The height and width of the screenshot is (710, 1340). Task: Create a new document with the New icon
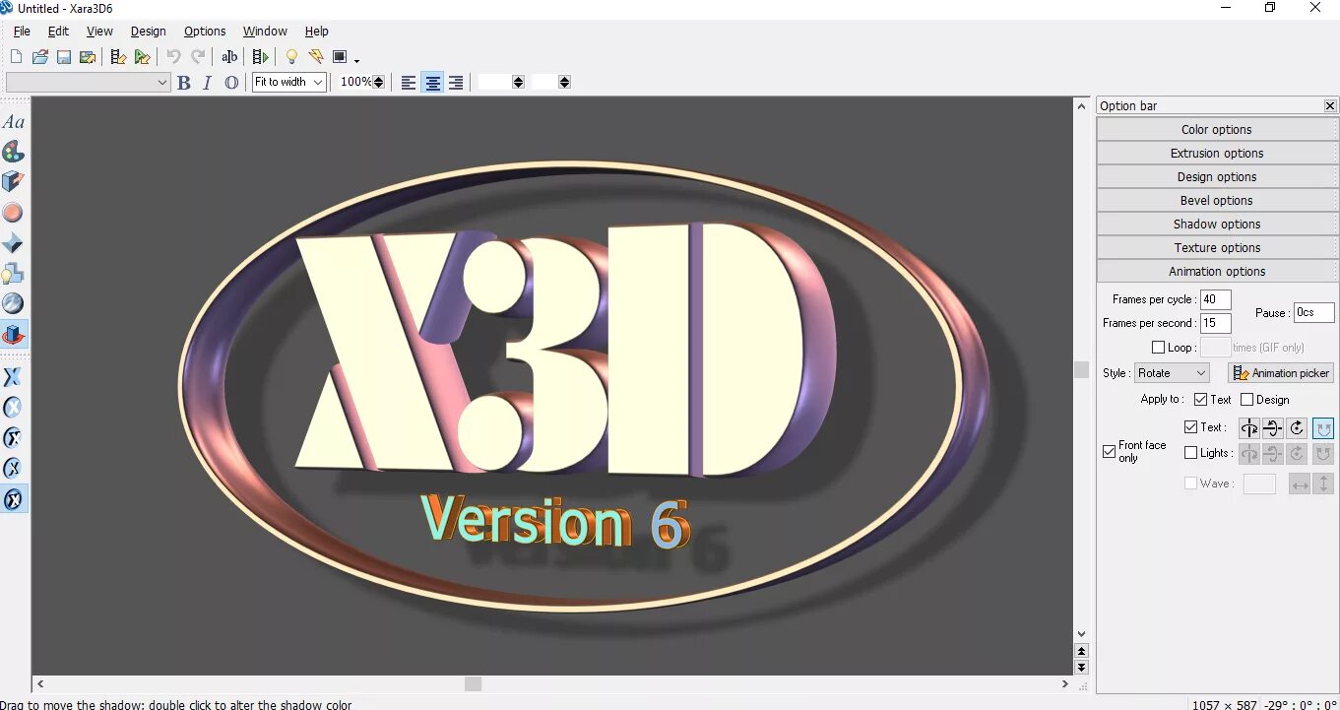pyautogui.click(x=16, y=57)
